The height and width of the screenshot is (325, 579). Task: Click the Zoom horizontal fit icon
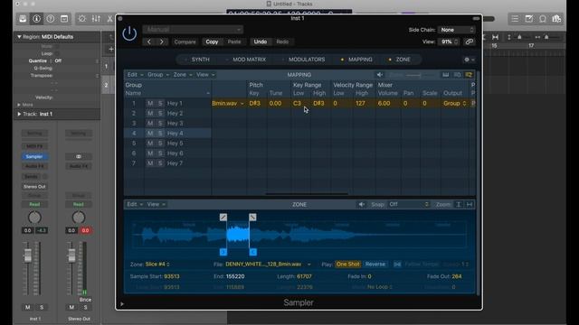click(470, 205)
